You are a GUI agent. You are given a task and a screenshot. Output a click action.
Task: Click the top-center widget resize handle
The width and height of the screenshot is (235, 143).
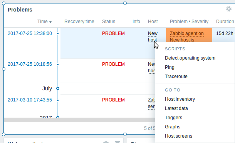125,3
